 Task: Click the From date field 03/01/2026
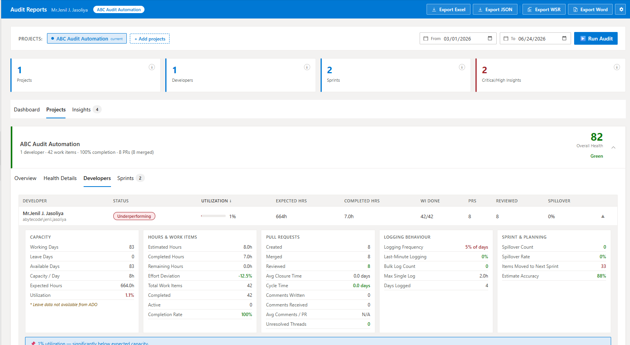tap(458, 39)
